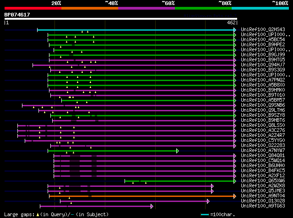Click the UniRef100_B4FKC5 entry
The image size is (293, 218).
[263, 171]
